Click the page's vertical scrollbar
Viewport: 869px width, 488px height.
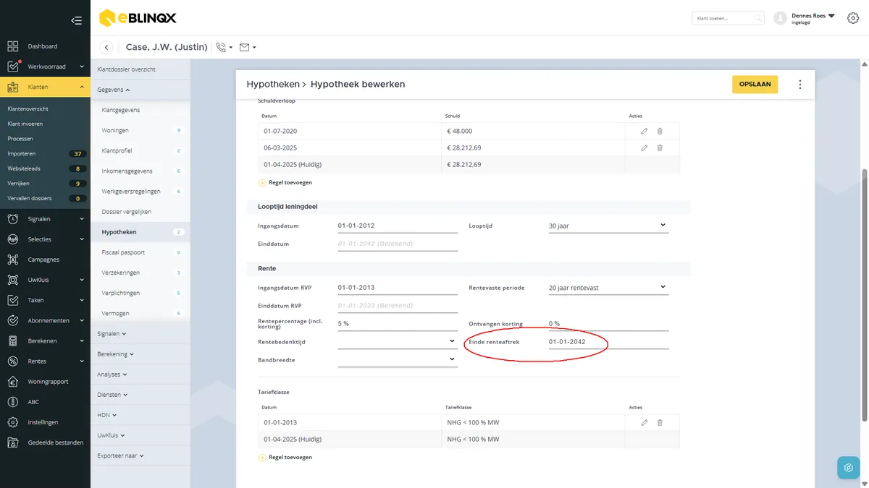point(864,295)
